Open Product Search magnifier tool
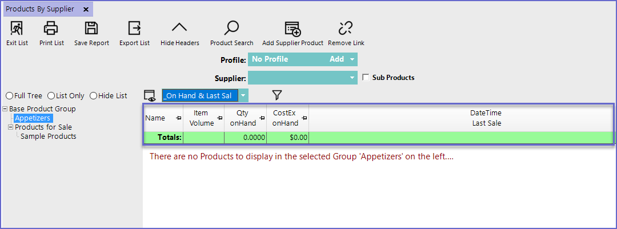Screen dimensions: 617x229 coord(231,27)
